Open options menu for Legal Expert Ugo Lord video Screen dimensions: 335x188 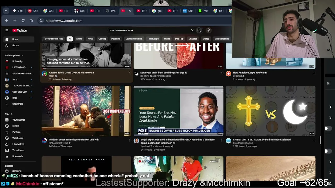click(222, 140)
